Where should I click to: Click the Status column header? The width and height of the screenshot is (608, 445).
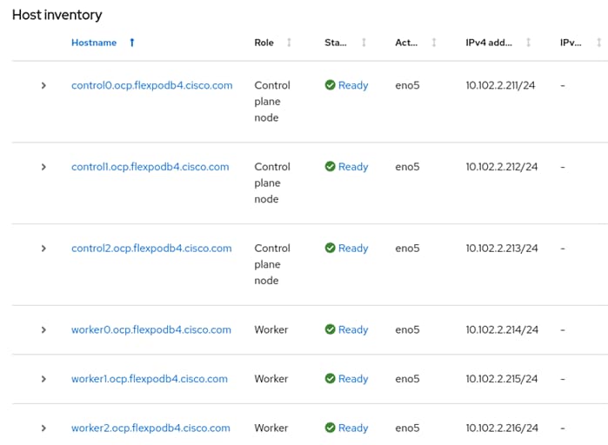click(336, 43)
